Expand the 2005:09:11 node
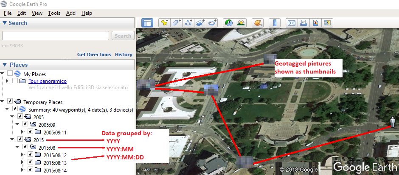This screenshot has width=399, height=175. point(22,132)
